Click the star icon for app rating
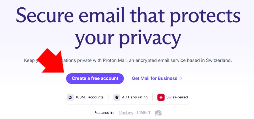The width and height of the screenshot is (254, 119). (x=117, y=97)
